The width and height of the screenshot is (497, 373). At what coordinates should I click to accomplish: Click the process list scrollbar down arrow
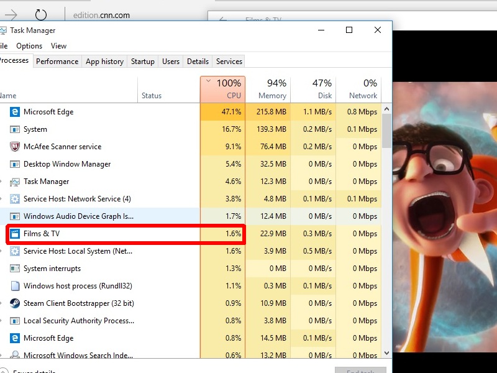(x=386, y=352)
